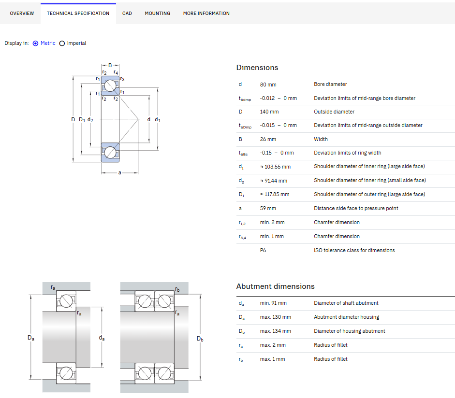Screen dimensions: 455x398
Task: Click the 59 mm value
Action: click(x=268, y=208)
